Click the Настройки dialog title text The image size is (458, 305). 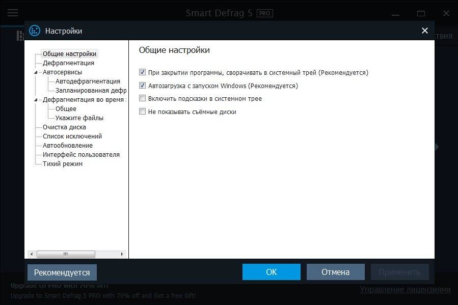coord(63,31)
